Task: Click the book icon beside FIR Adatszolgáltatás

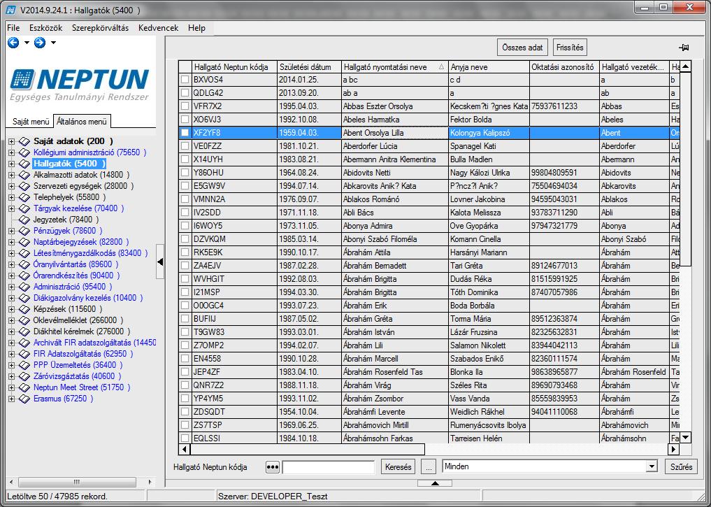Action: coord(24,354)
